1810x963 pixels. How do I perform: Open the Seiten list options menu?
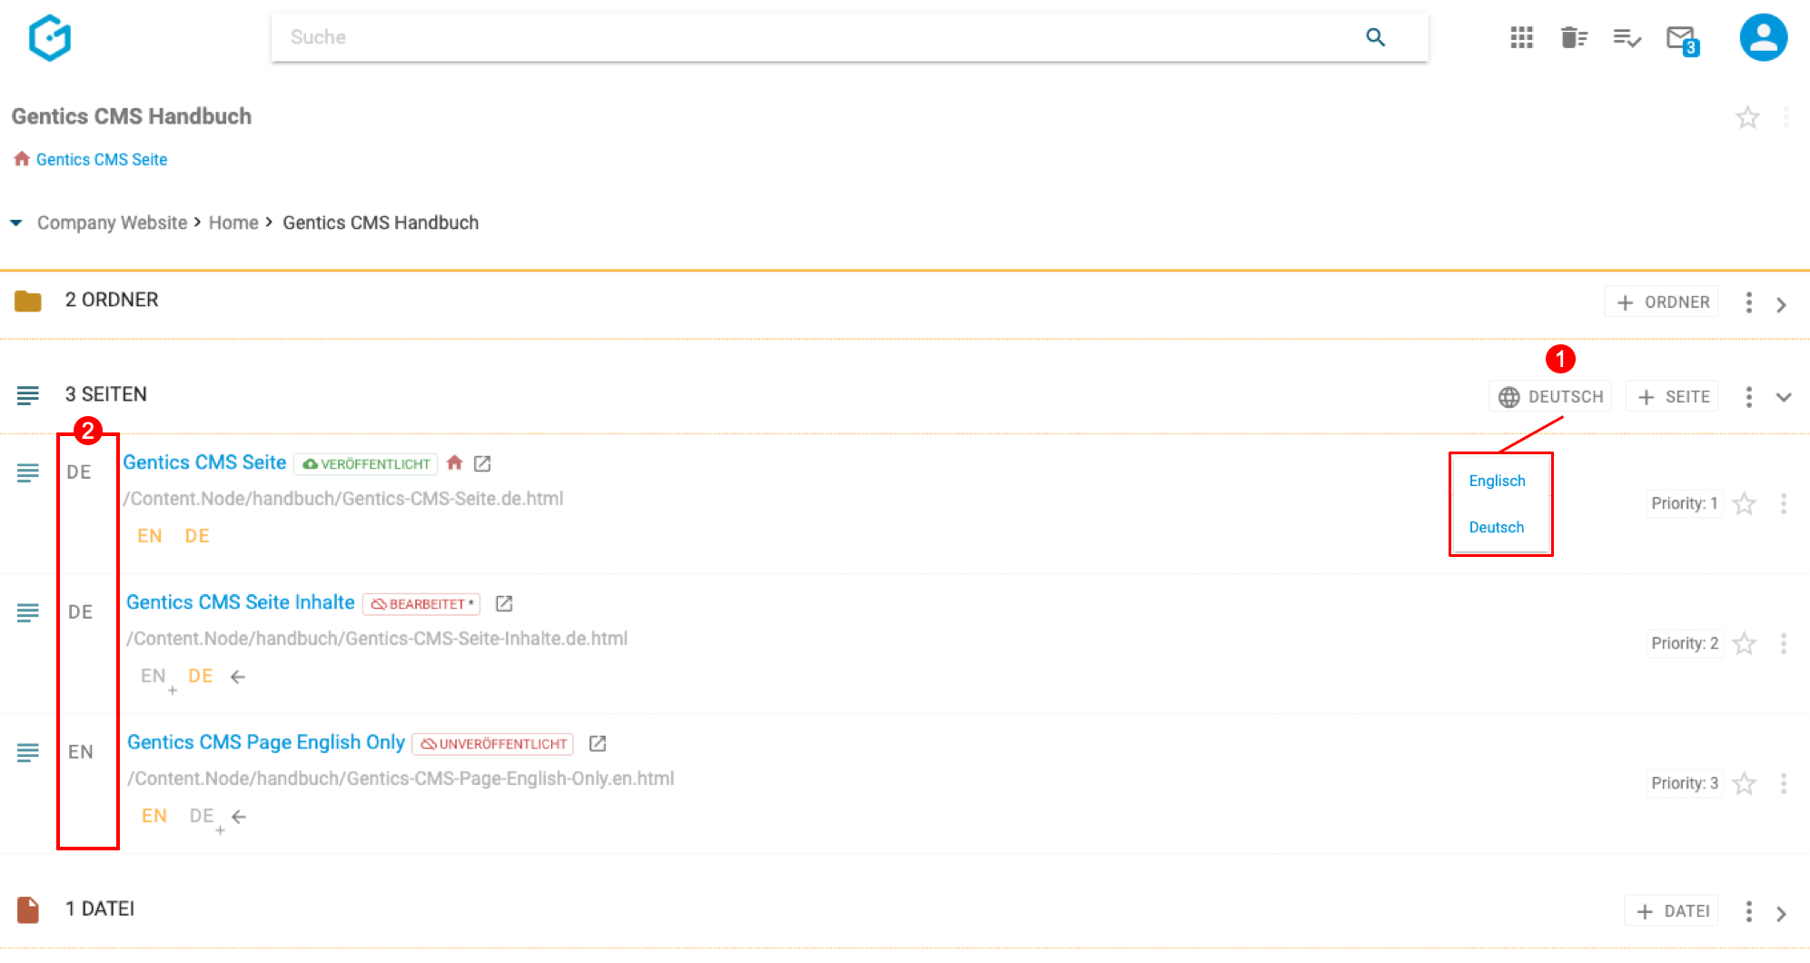(1748, 397)
